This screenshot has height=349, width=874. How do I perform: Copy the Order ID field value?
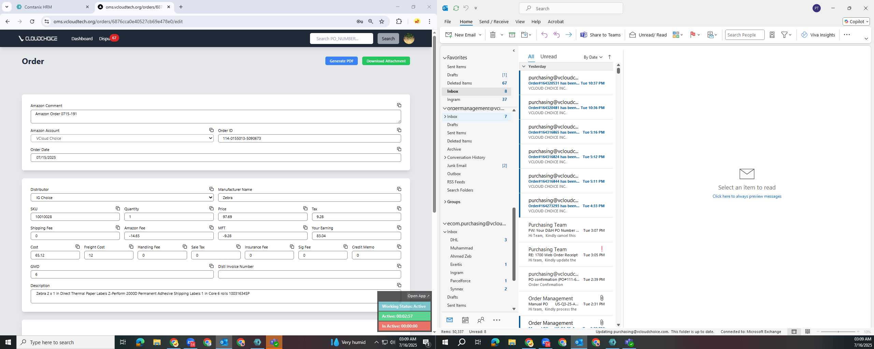click(399, 130)
